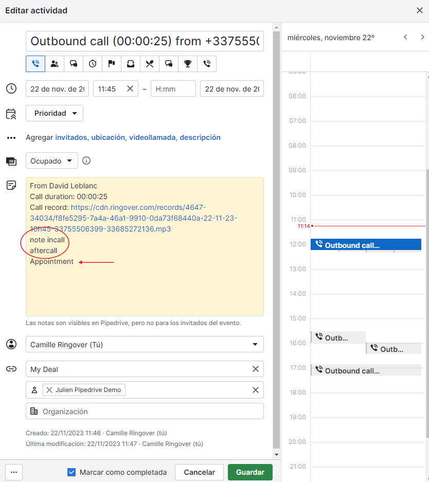Select the Call activity type icon
Image resolution: width=429 pixels, height=482 pixels.
[35, 64]
